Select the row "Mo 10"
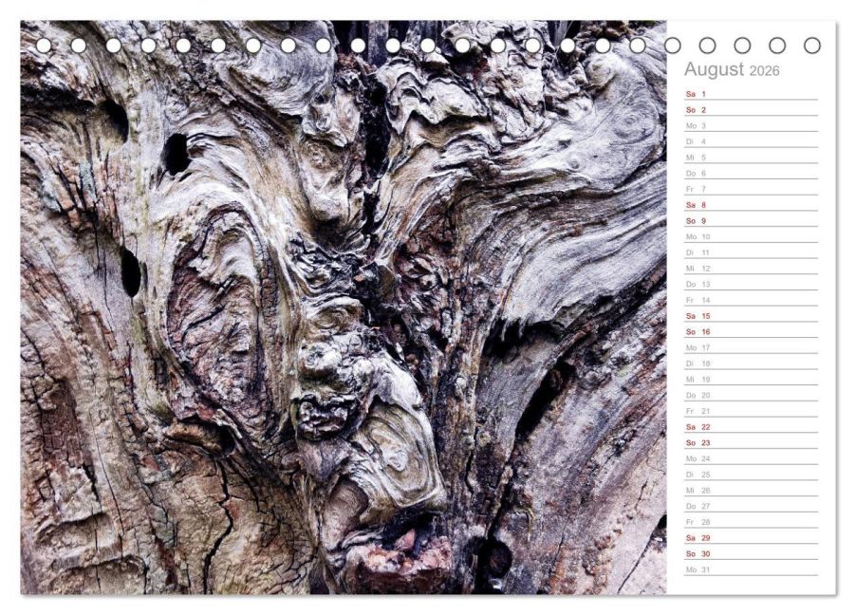Image resolution: width=856 pixels, height=615 pixels. point(752,236)
